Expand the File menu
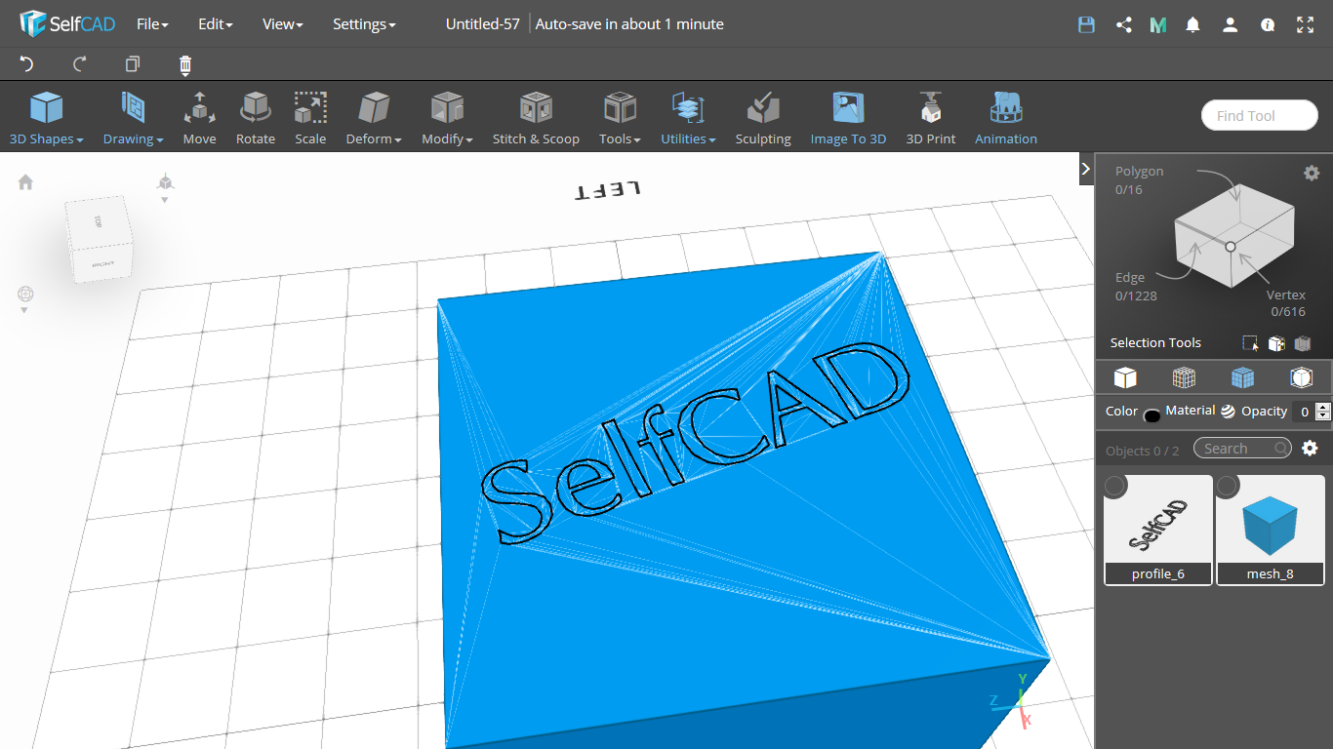The height and width of the screenshot is (749, 1333). 152,24
